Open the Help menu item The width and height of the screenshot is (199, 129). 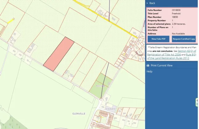[149, 71]
